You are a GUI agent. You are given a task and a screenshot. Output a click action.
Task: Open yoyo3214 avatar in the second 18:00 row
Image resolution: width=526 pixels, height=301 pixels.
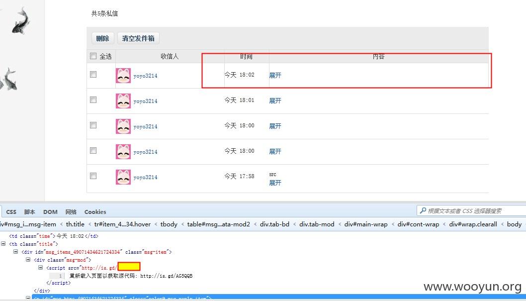123,152
